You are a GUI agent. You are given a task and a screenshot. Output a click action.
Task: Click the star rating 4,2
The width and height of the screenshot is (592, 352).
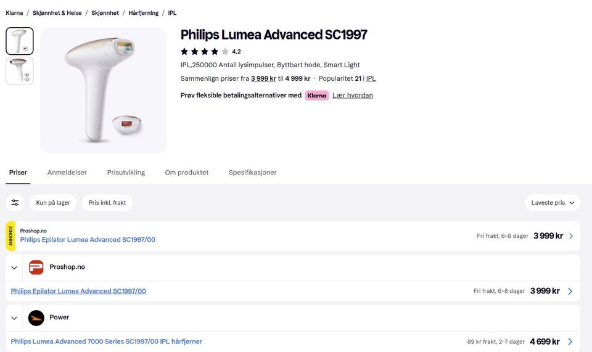coord(210,52)
